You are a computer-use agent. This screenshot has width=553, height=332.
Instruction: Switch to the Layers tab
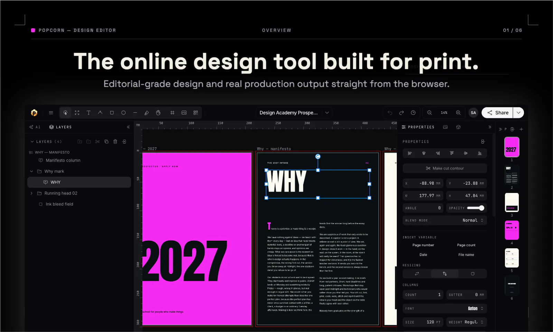(x=60, y=127)
